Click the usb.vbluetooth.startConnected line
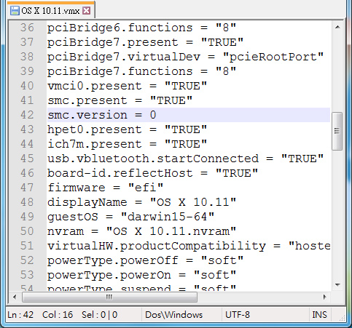Viewport: 352px width, 328px height. (x=185, y=159)
